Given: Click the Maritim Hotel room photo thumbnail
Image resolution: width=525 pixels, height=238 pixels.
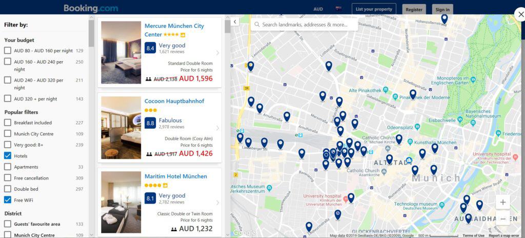Looking at the screenshot, I should 121,203.
